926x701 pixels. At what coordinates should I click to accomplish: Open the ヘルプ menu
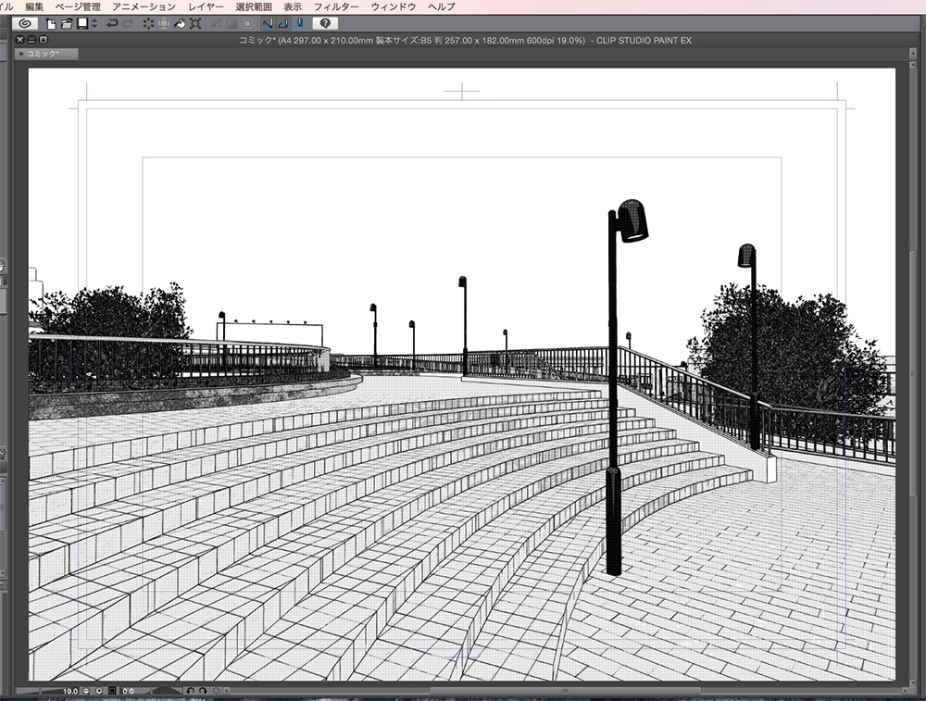pos(442,7)
